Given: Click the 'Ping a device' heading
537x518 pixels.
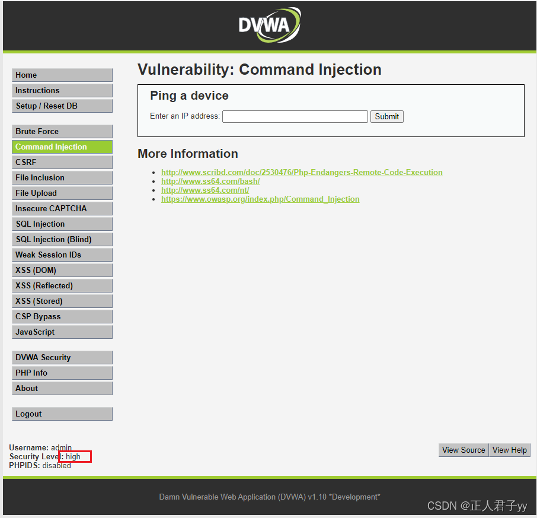Looking at the screenshot, I should tap(189, 96).
